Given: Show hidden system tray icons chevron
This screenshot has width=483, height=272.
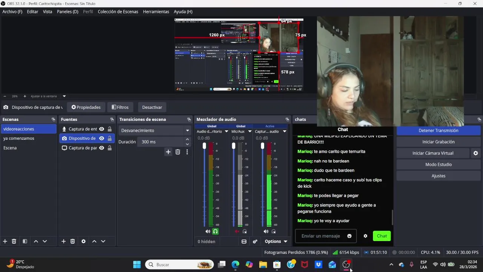Looking at the screenshot, I should point(391,264).
